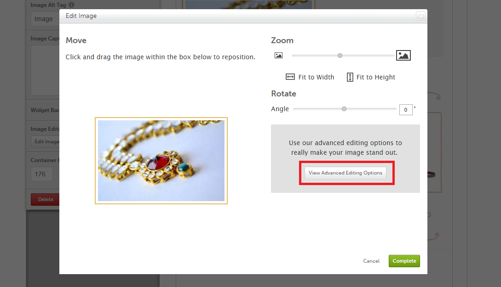Select Fit to Width option
Viewport: 501px width, 287px height.
[x=310, y=77]
